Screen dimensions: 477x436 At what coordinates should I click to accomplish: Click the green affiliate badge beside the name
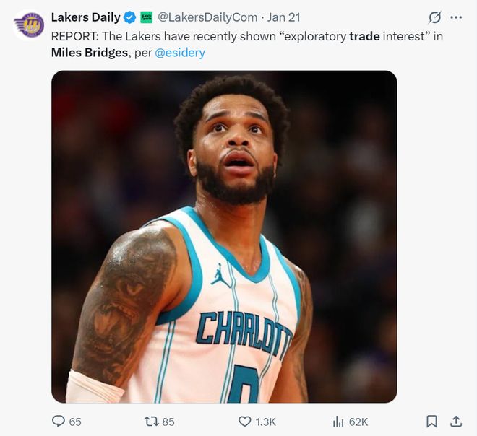pyautogui.click(x=146, y=17)
